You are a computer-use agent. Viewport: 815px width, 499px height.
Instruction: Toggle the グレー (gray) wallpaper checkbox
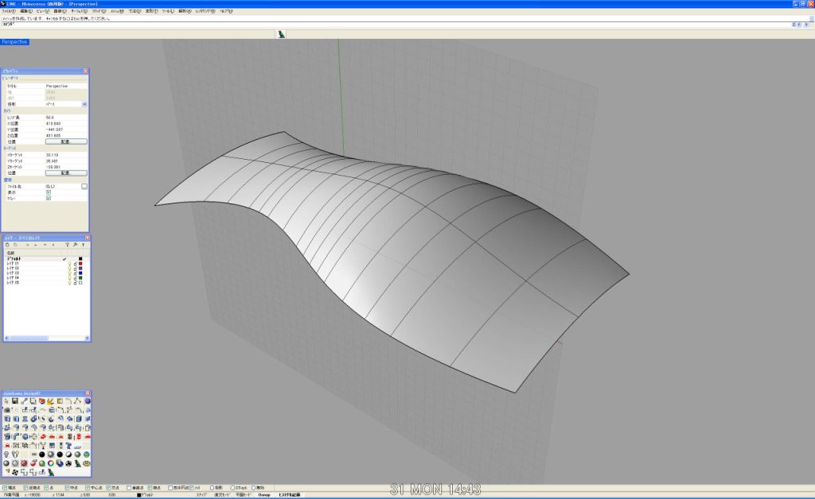(49, 199)
